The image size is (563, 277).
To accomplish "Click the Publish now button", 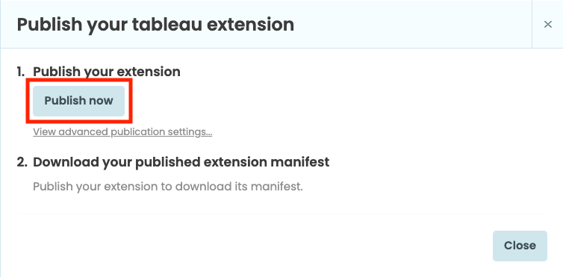I will point(78,101).
